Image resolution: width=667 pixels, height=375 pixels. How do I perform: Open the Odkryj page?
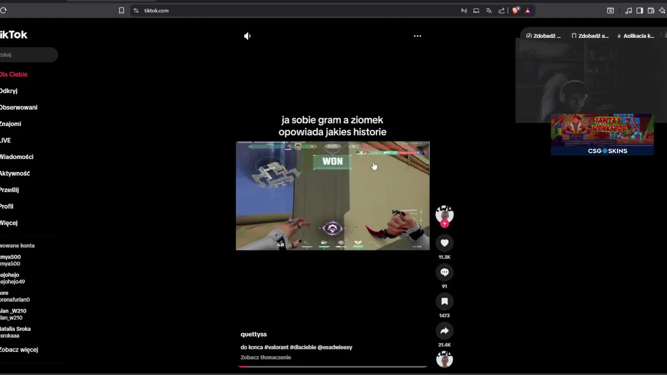8,91
